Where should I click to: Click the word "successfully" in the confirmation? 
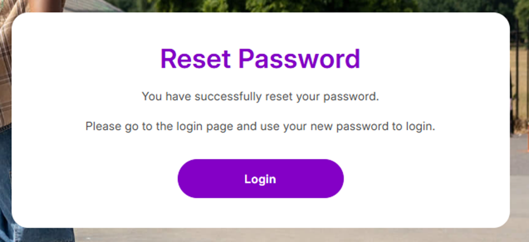(x=227, y=97)
